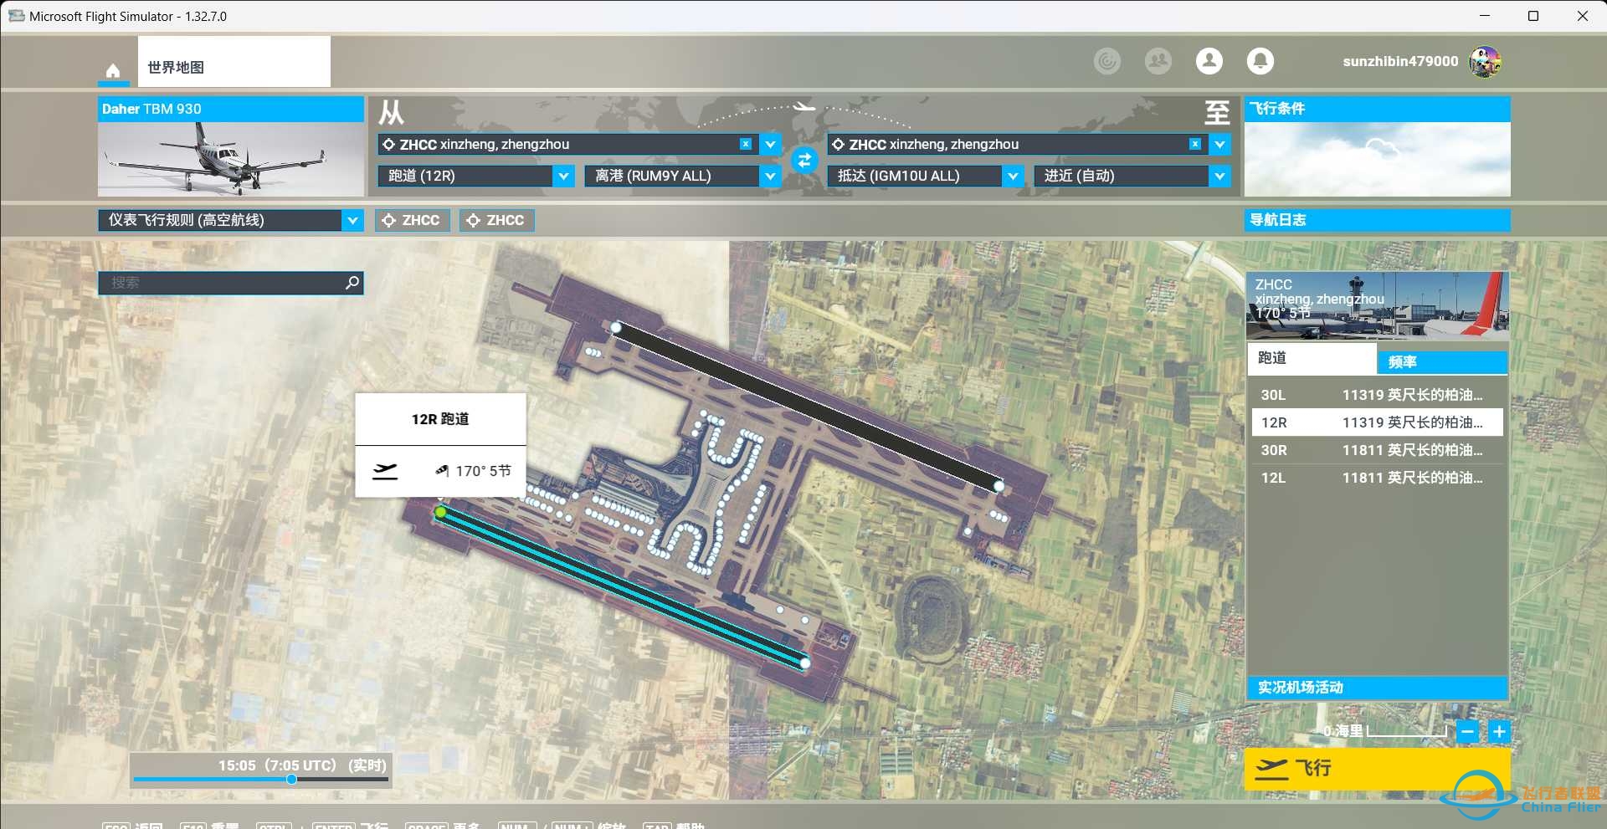Click the yellow 飞行 fly button
1607x829 pixels.
coord(1377,769)
